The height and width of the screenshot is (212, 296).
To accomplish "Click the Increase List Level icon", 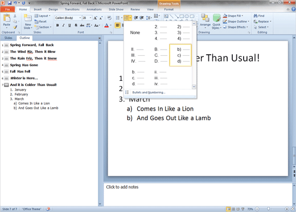I will (x=142, y=18).
